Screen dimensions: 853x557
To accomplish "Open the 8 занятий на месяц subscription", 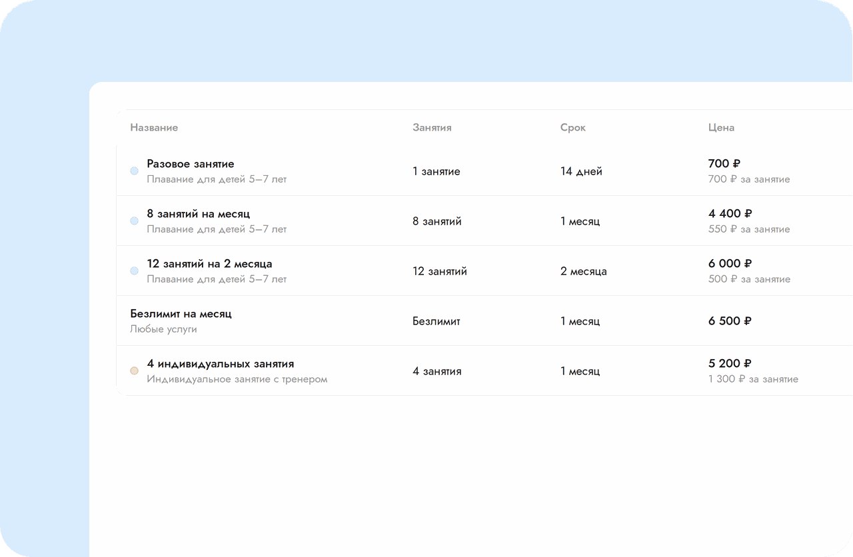I will point(484,221).
